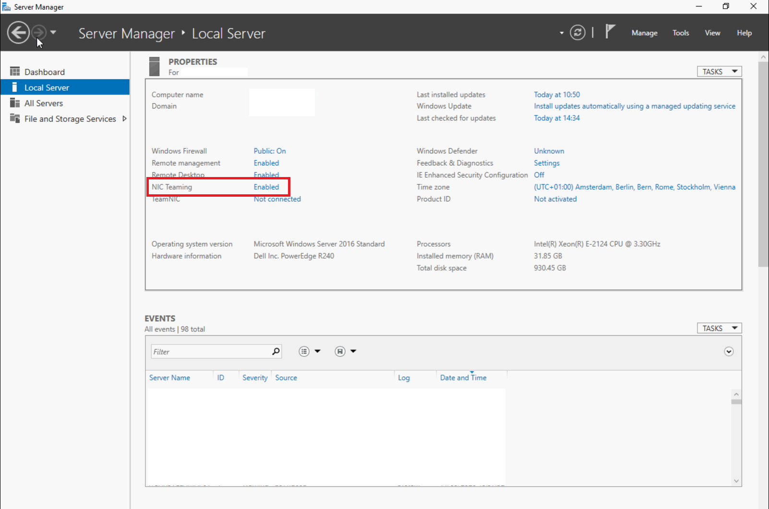The height and width of the screenshot is (509, 769).
Task: Open the Help menu
Action: click(x=744, y=33)
